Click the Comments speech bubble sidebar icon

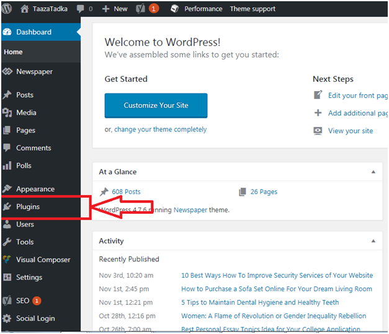(7, 147)
